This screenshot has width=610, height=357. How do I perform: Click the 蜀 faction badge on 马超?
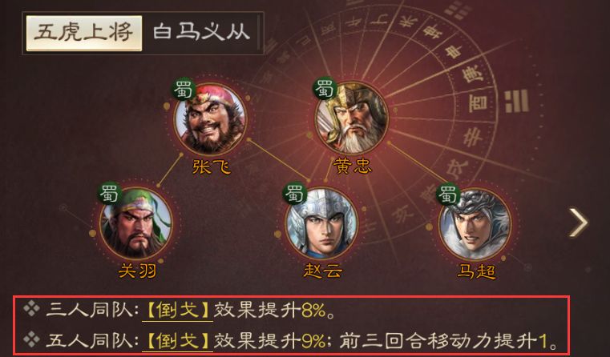tap(448, 194)
